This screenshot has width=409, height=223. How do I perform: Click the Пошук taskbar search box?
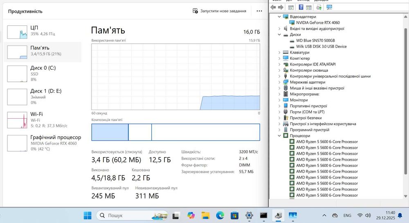(x=132, y=216)
